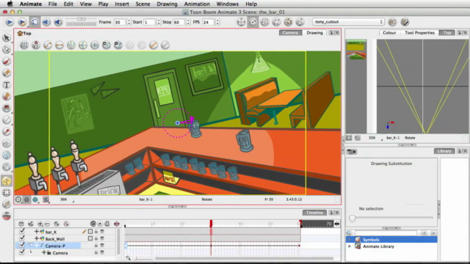This screenshot has height=264, width=470.
Task: Click the Play button in playback toolbar
Action: tap(10, 22)
